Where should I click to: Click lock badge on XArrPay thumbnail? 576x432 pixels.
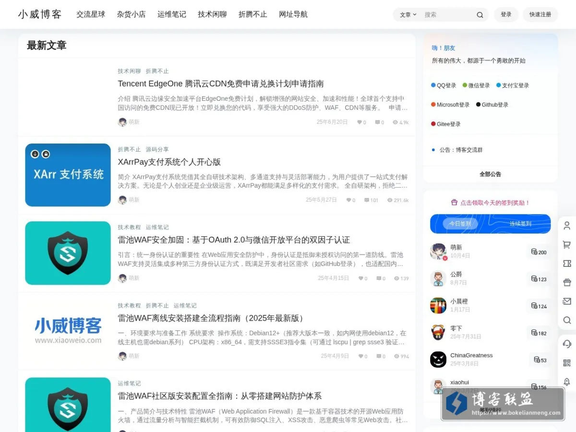point(46,154)
